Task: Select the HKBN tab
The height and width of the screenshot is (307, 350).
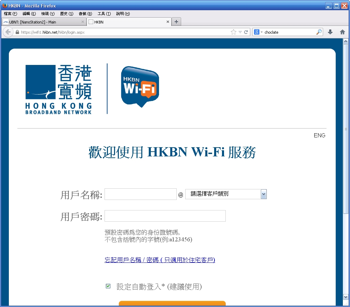Action: pos(129,22)
